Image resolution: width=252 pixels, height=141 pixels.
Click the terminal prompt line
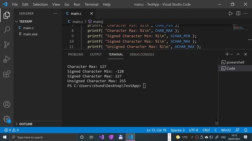[x=106, y=86]
